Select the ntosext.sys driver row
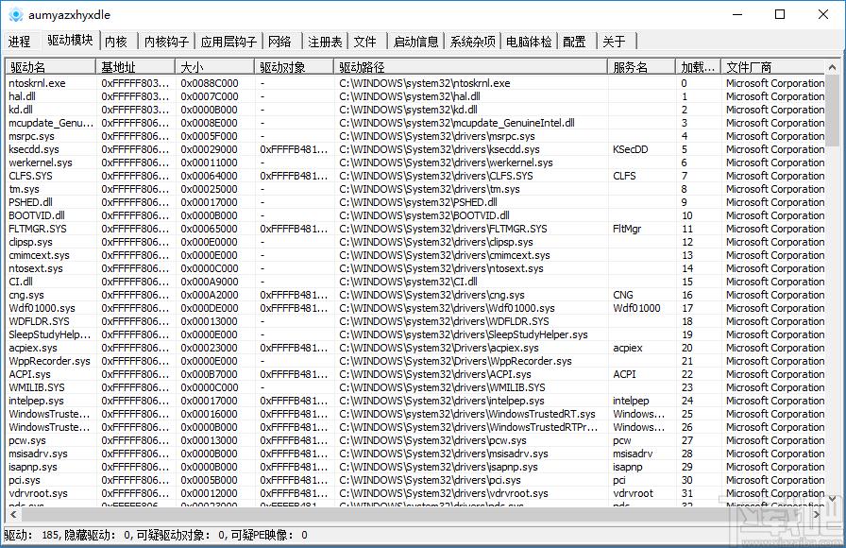846x548 pixels. (x=416, y=268)
